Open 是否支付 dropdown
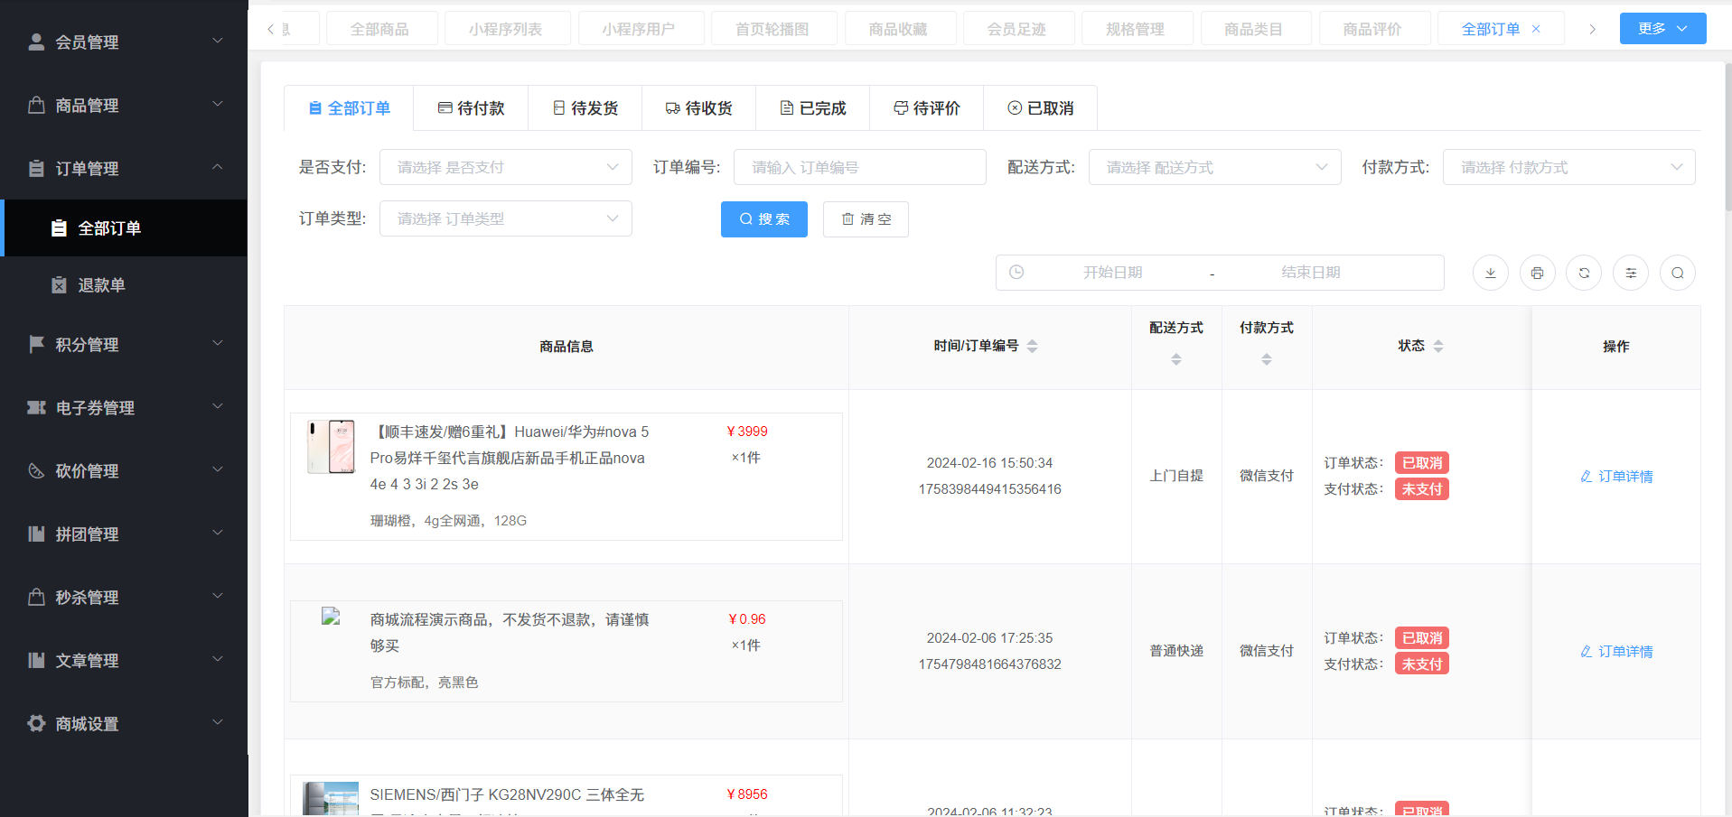 506,167
